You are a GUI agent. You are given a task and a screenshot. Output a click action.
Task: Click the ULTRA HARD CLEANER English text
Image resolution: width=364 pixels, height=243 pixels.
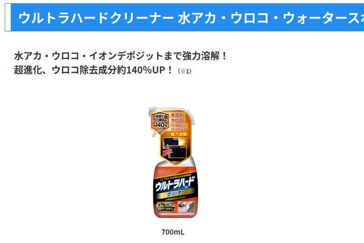coord(176,177)
